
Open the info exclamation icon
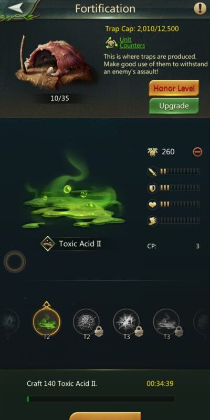point(200,8)
